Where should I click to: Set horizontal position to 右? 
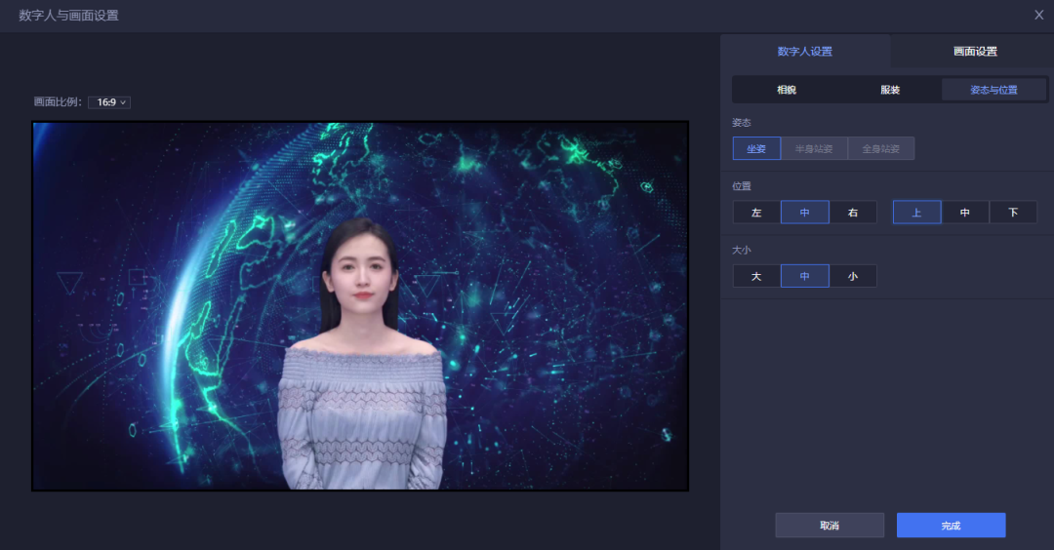point(853,213)
